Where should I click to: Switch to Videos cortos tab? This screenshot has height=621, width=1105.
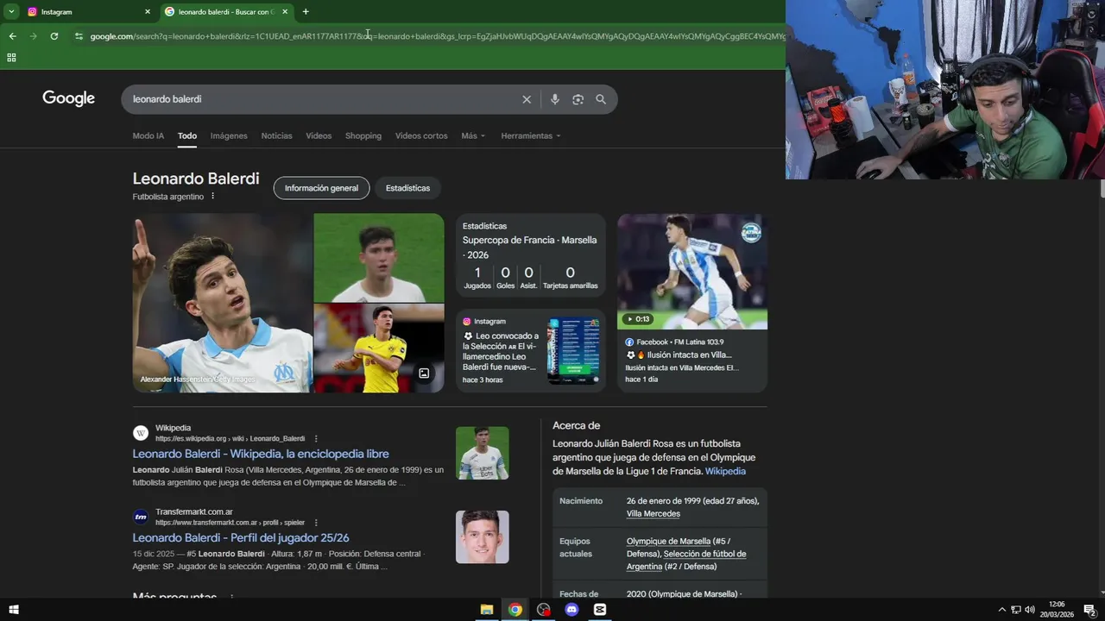click(421, 135)
